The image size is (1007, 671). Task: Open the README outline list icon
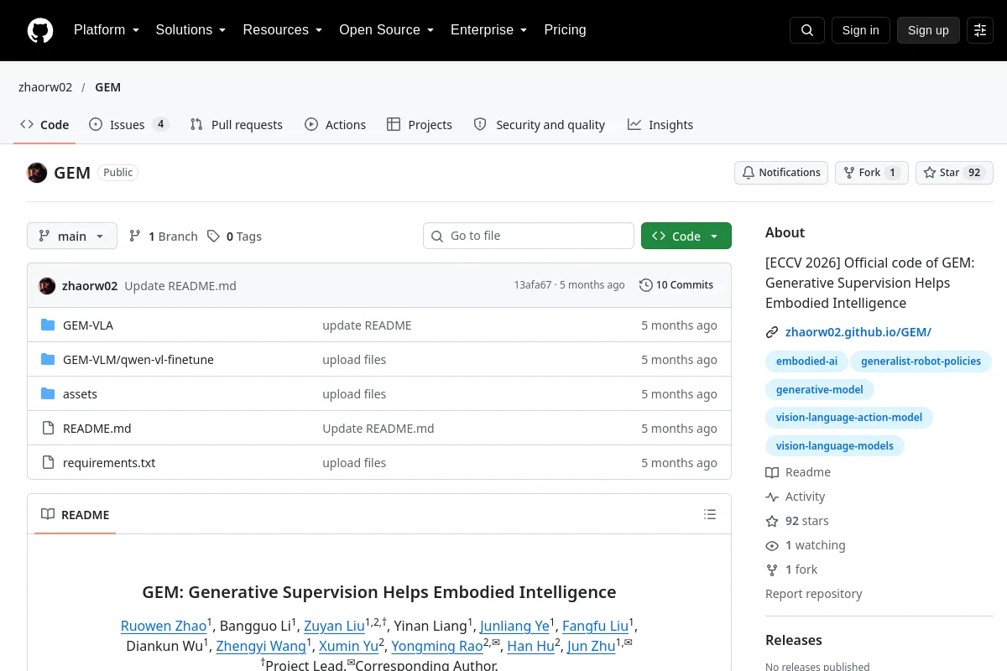710,514
